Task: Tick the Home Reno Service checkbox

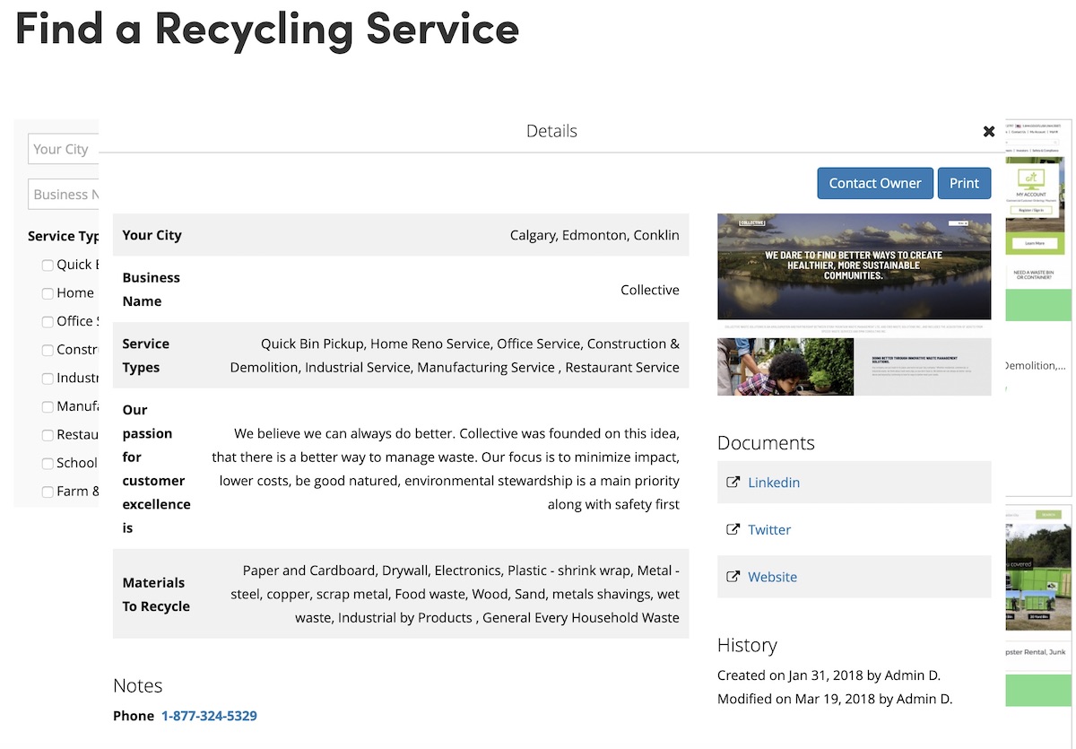Action: tap(48, 293)
